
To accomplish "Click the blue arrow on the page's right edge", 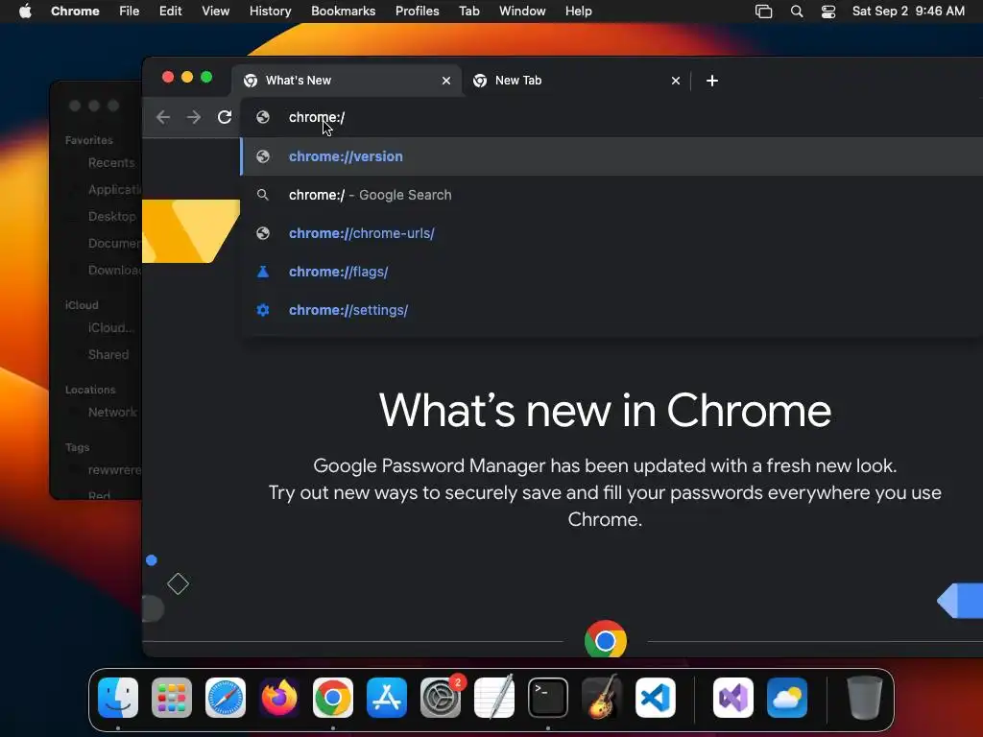I will click(960, 601).
